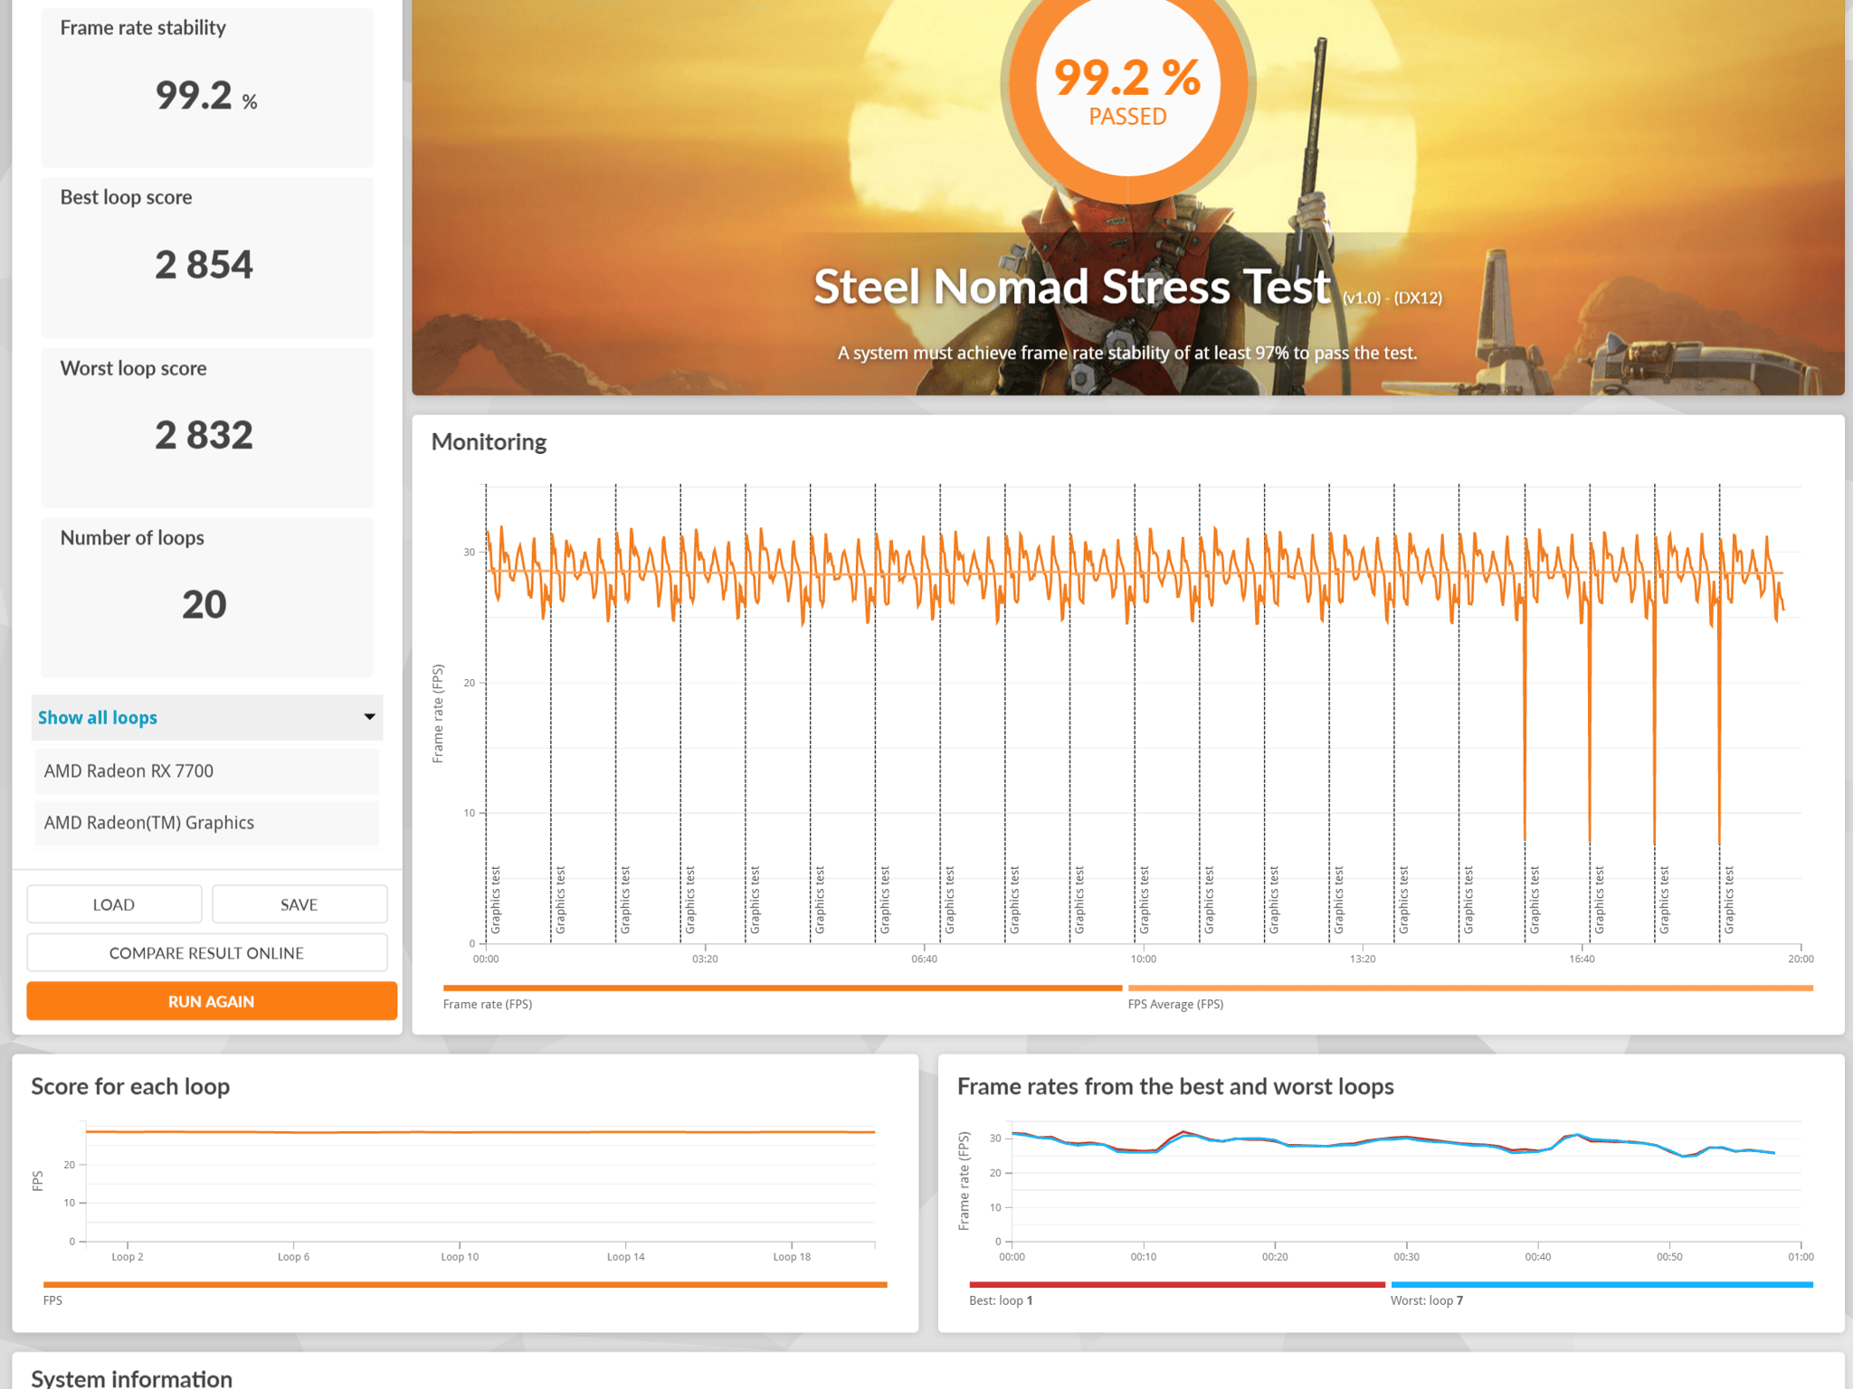Screen dimensions: 1853x1389
Task: Click the Loop 14 label on score chart
Action: pyautogui.click(x=626, y=1257)
